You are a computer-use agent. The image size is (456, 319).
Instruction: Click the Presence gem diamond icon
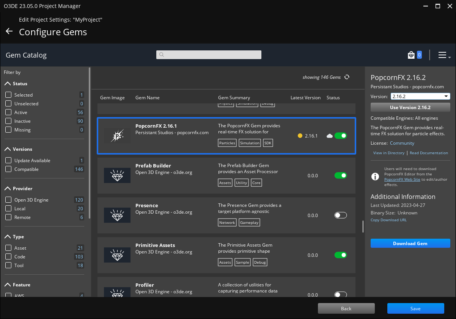tap(117, 215)
